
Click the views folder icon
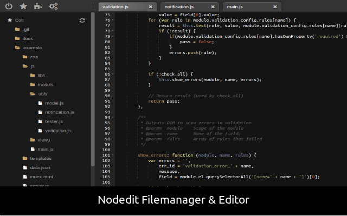click(x=33, y=140)
